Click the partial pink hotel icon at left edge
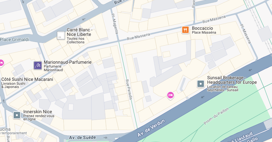Viewport: 272px width, 142px height. pyautogui.click(x=1, y=63)
